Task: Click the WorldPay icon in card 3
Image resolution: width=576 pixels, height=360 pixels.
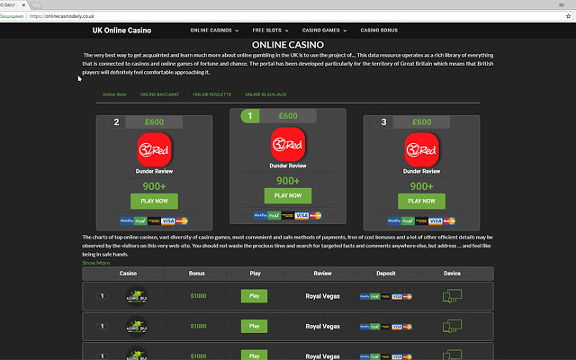Action: (394, 220)
